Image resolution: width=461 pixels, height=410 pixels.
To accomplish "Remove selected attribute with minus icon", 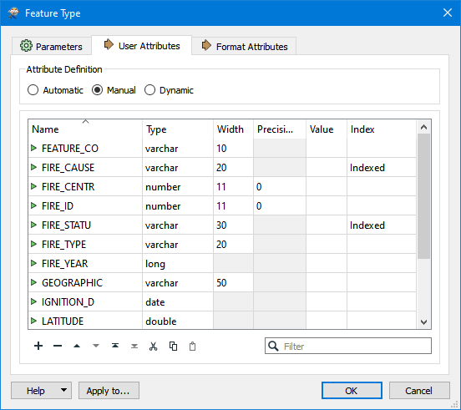I will tap(58, 346).
